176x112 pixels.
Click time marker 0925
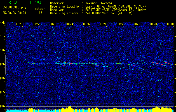click(86, 24)
